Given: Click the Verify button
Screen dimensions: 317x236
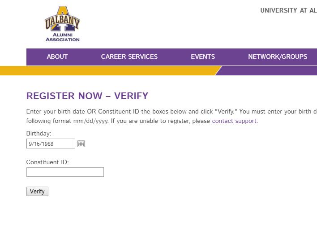Looking at the screenshot, I should [38, 191].
